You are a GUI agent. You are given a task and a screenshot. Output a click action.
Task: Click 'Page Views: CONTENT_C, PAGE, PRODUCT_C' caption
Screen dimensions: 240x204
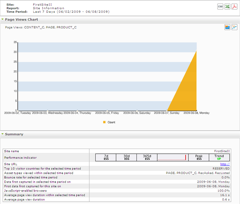pyautogui.click(x=41, y=27)
